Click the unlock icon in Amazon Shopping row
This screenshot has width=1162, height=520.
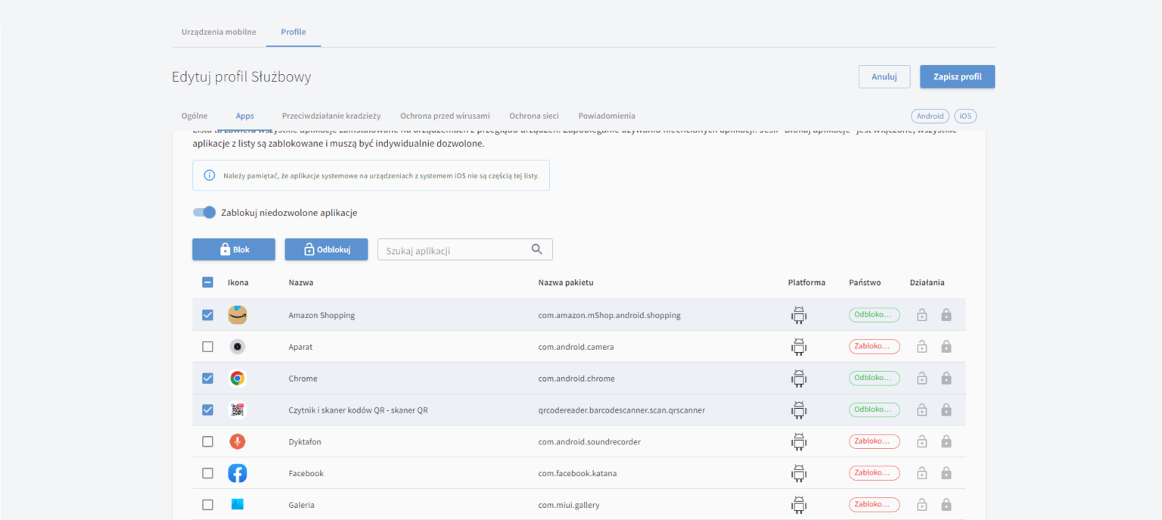(921, 315)
